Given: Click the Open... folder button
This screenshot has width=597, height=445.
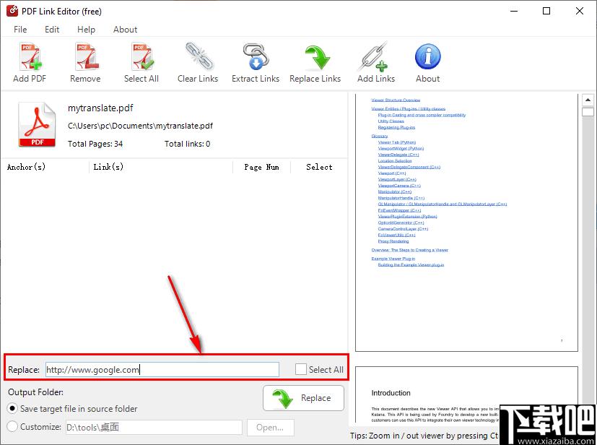Looking at the screenshot, I should [270, 428].
